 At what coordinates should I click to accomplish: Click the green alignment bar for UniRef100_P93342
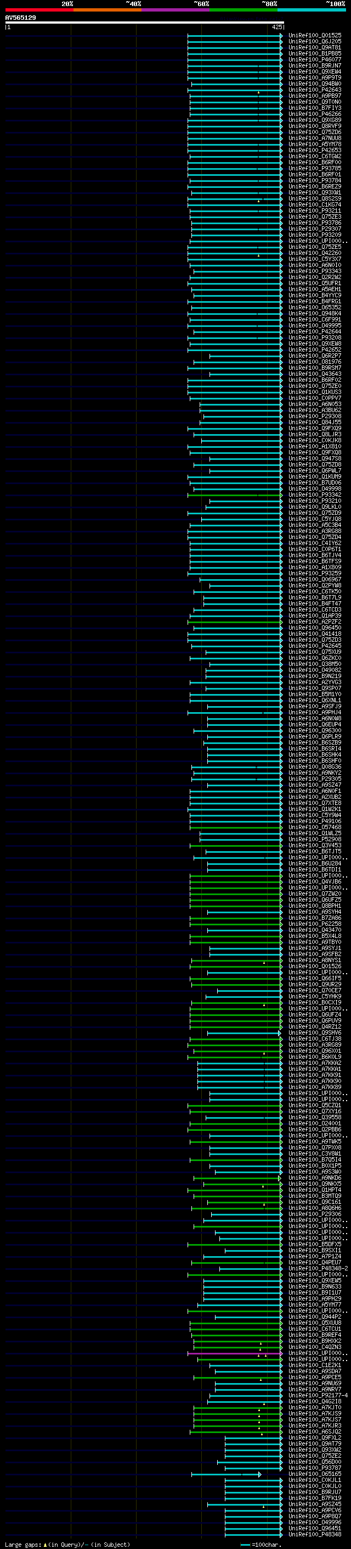(x=234, y=495)
